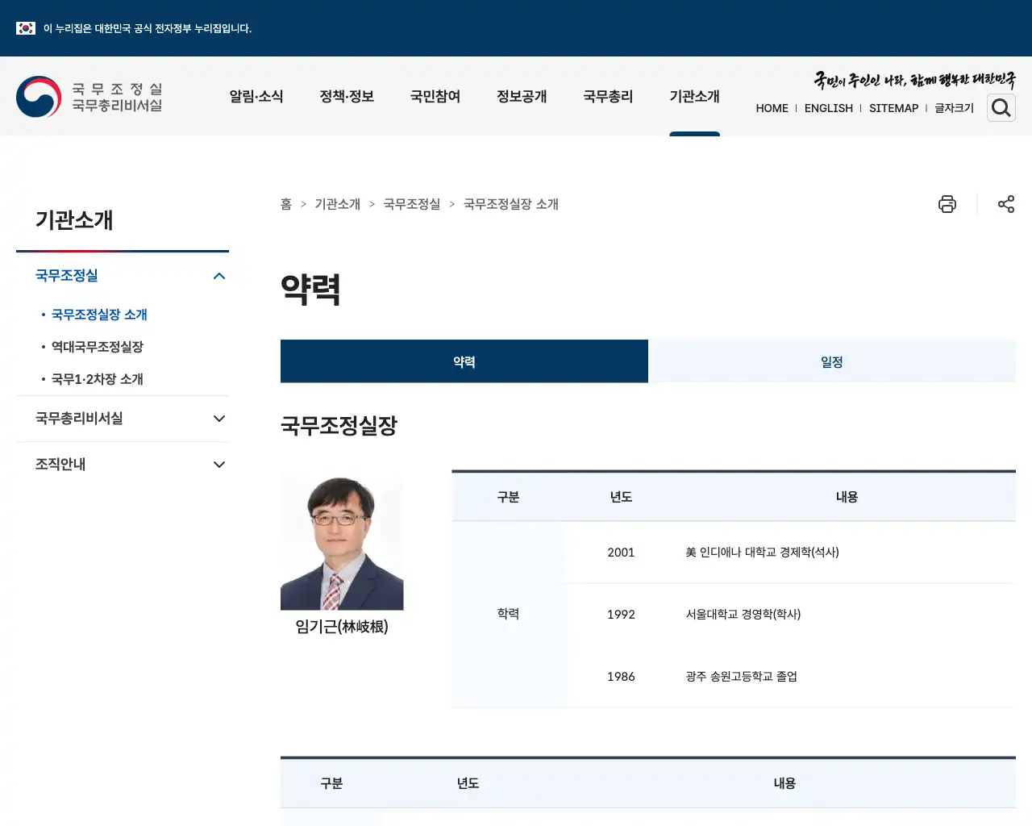Click 기관소개 in the breadcrumb
Viewport: 1032px width, 826px height.
click(x=338, y=204)
